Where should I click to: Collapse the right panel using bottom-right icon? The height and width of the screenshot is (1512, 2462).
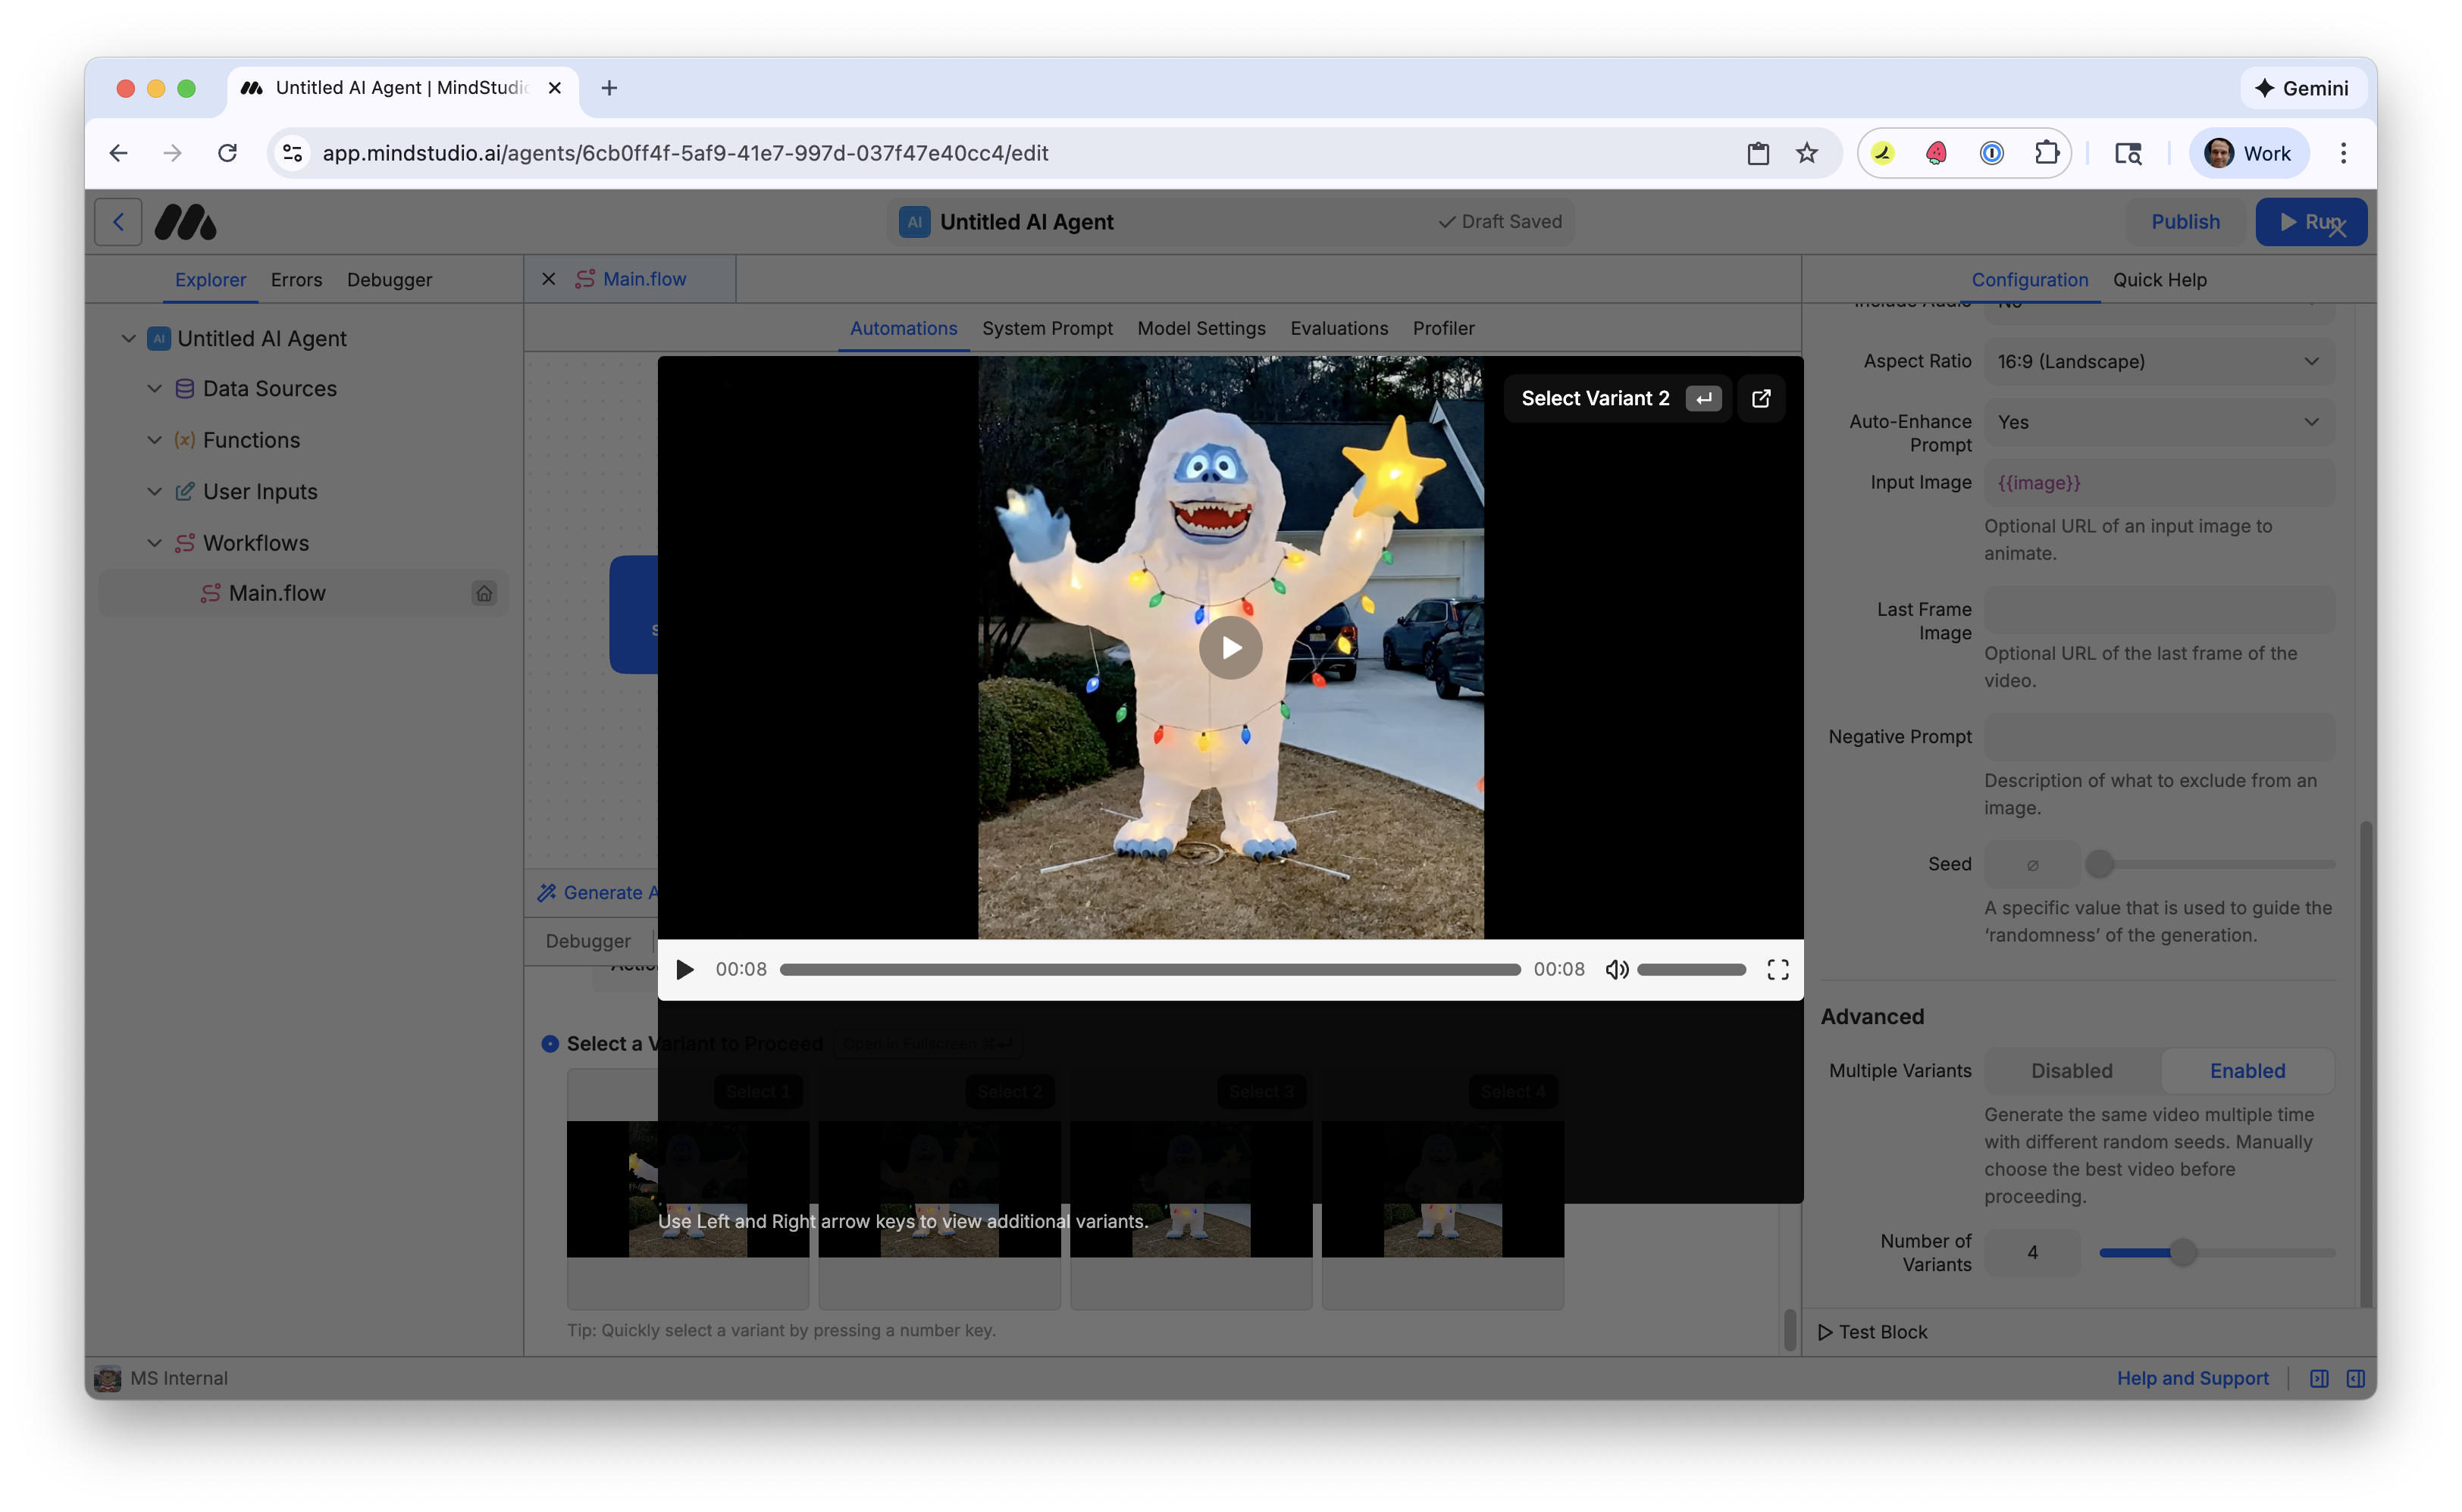[x=2355, y=1378]
